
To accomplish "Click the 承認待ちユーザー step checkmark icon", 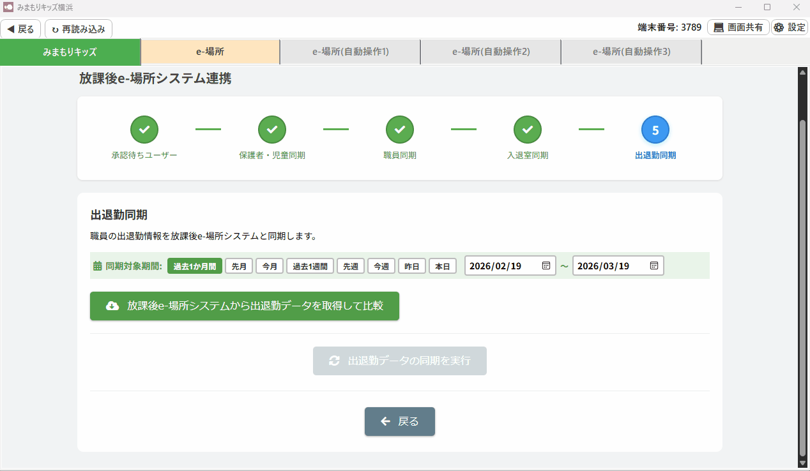I will click(144, 130).
